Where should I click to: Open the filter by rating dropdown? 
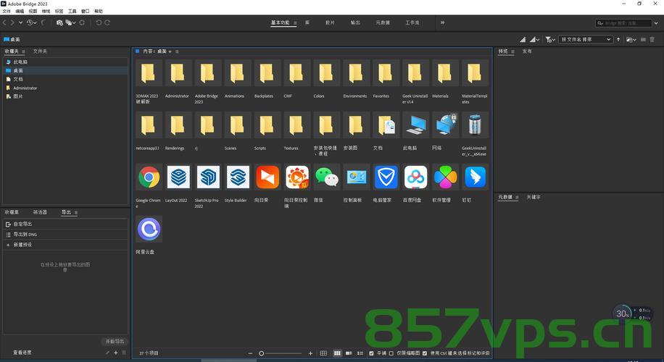point(550,39)
